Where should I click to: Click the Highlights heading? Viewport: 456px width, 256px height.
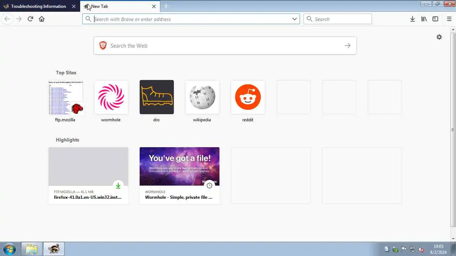(x=67, y=140)
